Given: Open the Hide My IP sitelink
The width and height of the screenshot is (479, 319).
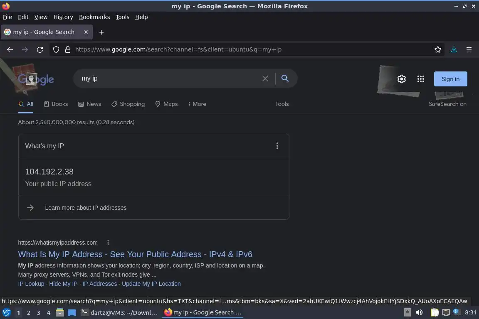Looking at the screenshot, I should click(x=63, y=284).
